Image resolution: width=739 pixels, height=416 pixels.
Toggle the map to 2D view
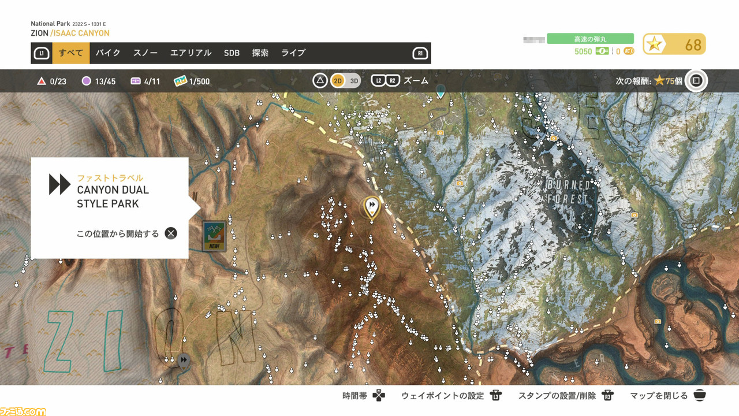(x=338, y=81)
